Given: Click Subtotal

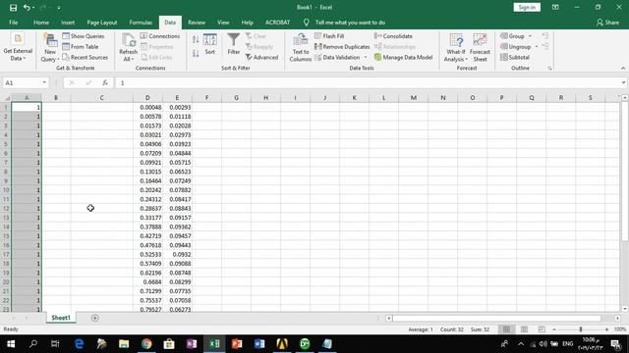Looking at the screenshot, I should coord(515,58).
